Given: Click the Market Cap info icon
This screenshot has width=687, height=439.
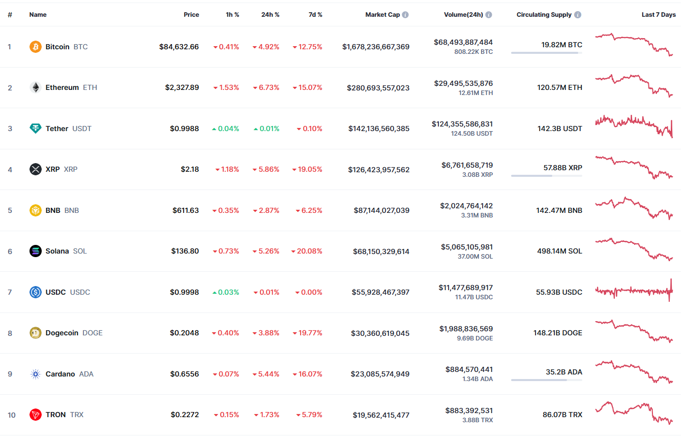Looking at the screenshot, I should pos(405,15).
